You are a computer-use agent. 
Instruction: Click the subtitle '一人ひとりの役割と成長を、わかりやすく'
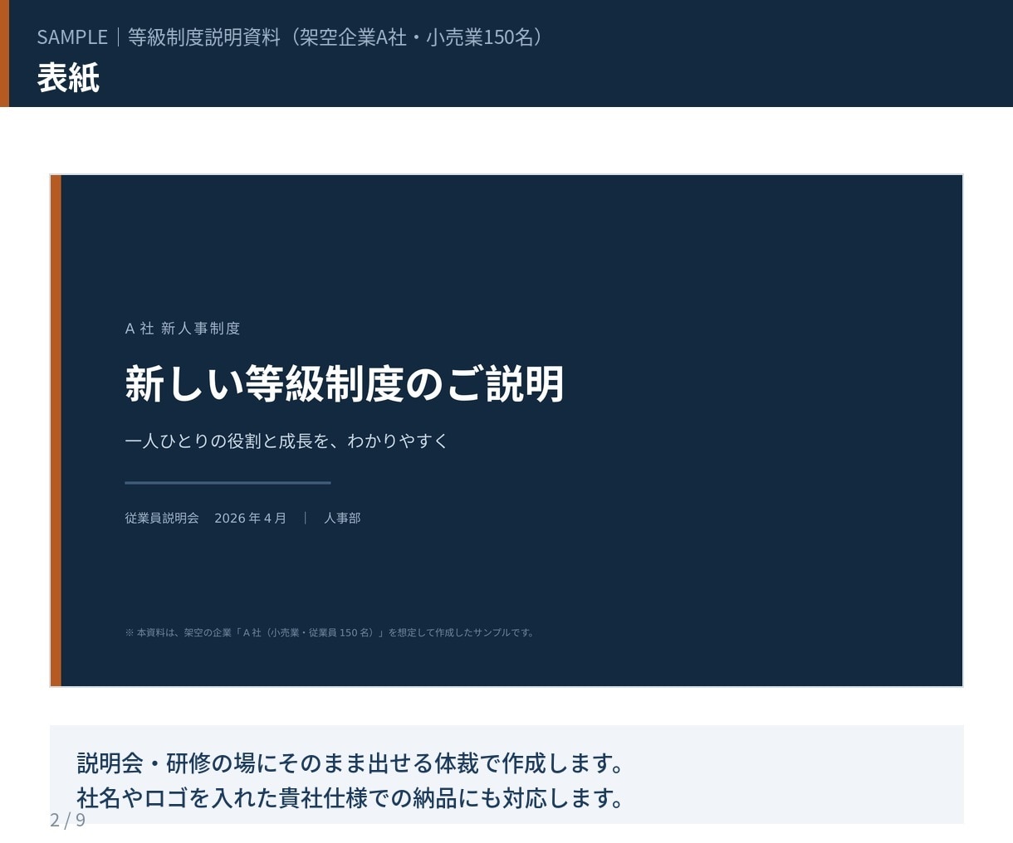click(286, 441)
